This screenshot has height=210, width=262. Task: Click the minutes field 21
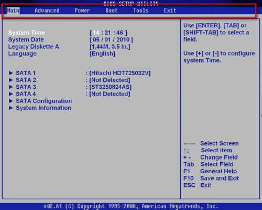click(107, 33)
